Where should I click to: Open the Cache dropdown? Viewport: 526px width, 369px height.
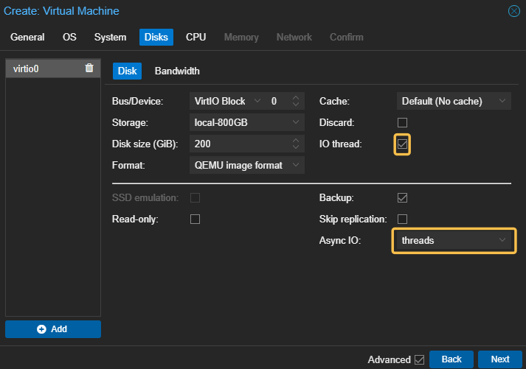(502, 101)
